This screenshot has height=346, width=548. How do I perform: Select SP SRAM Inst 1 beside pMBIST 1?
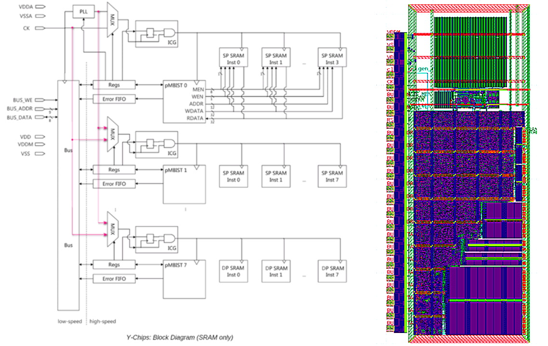276,176
